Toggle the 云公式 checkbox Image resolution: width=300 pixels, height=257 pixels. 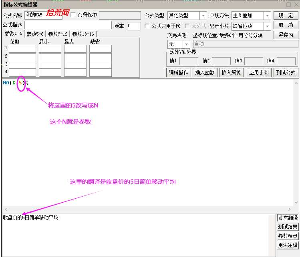187,26
